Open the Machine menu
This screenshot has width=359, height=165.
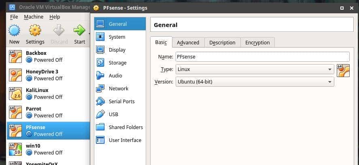click(34, 17)
